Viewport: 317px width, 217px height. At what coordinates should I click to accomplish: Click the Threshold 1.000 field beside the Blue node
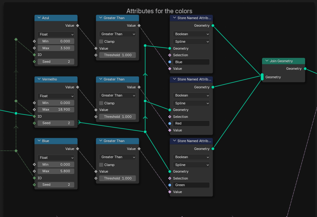[x=118, y=178]
